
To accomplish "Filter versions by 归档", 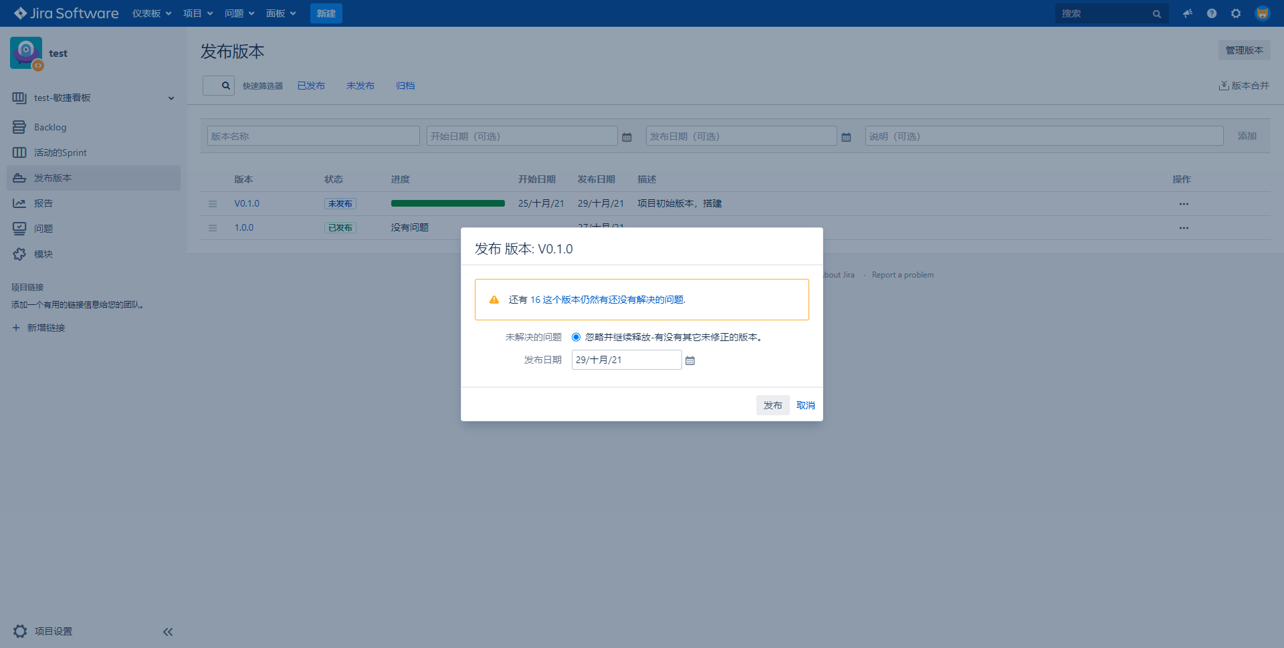I will (405, 86).
